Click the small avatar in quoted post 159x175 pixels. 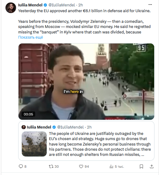(x=24, y=127)
